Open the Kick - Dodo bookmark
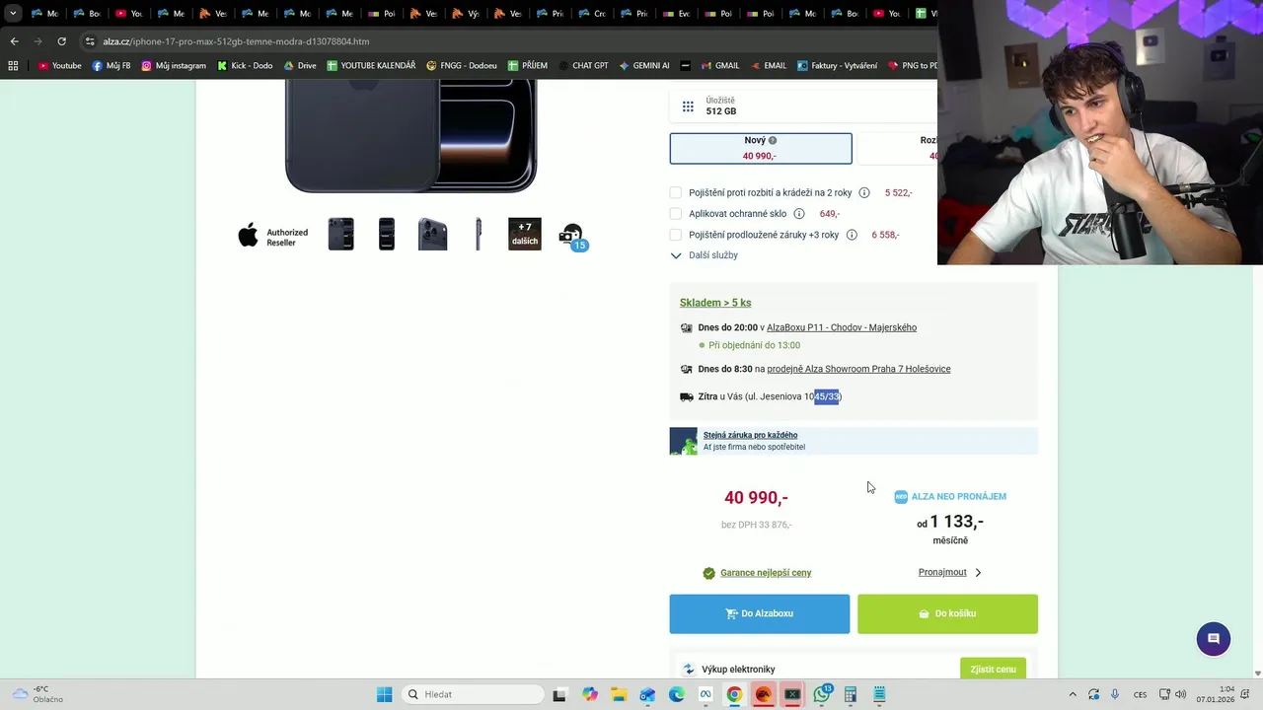Image resolution: width=1263 pixels, height=710 pixels. (x=245, y=66)
